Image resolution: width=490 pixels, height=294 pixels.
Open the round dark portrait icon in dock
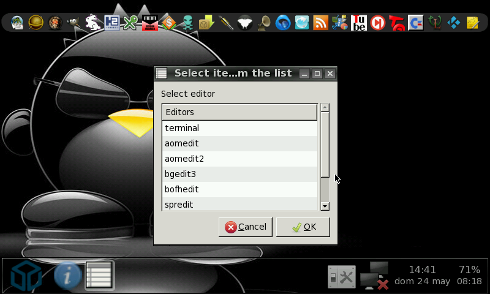tap(55, 23)
